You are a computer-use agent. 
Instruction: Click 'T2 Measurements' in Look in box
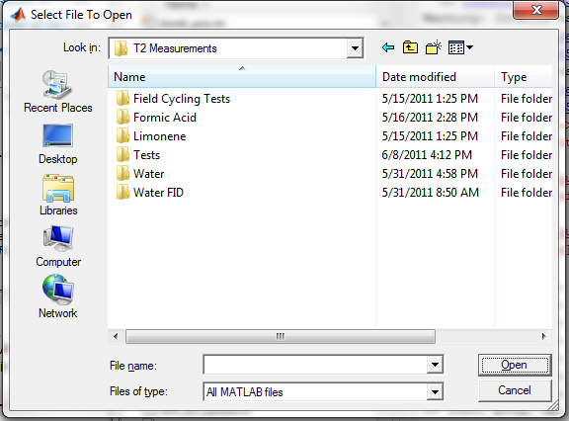(x=175, y=48)
